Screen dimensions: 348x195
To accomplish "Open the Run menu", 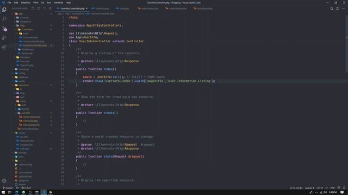I will click(49, 3).
